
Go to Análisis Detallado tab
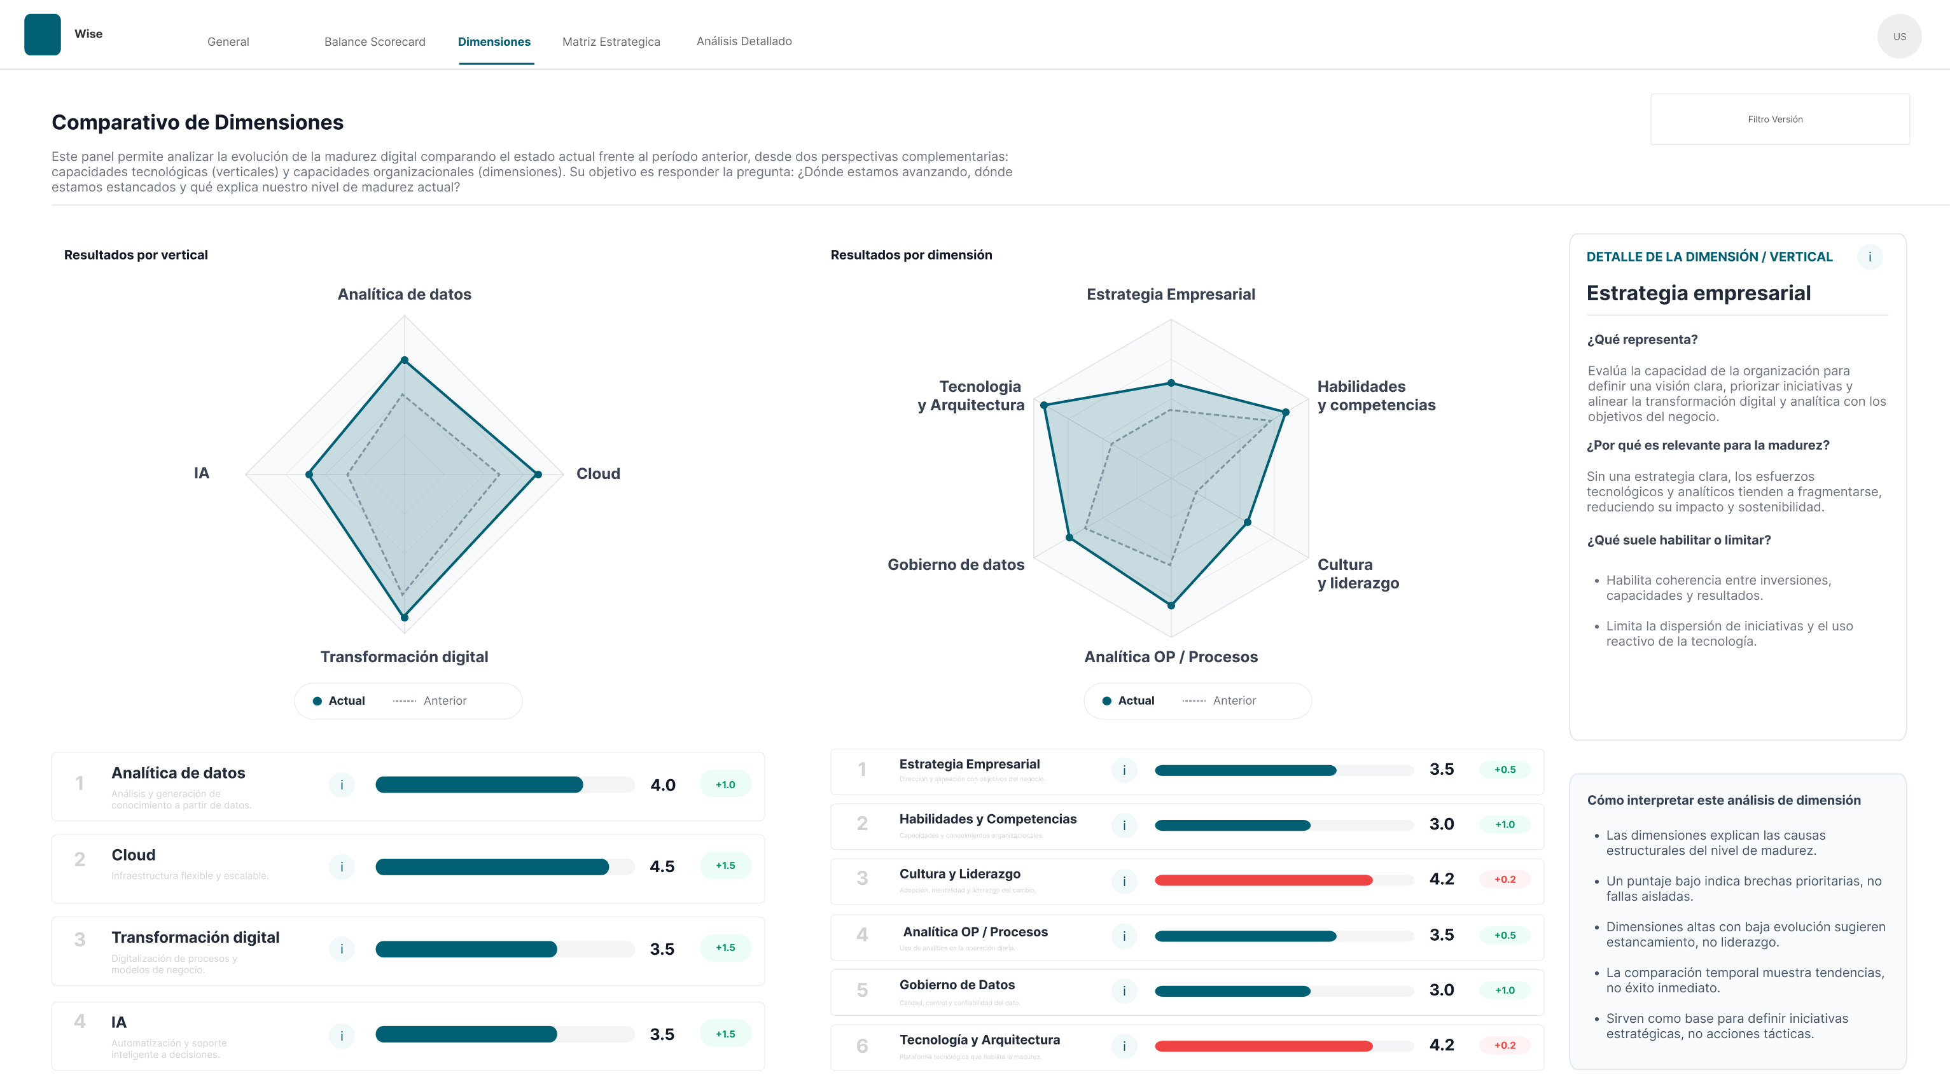pyautogui.click(x=743, y=41)
